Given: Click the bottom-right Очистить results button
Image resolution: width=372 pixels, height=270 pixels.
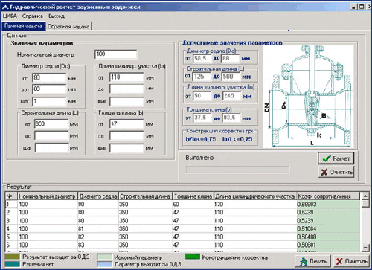Looking at the screenshot, I should pos(351,261).
